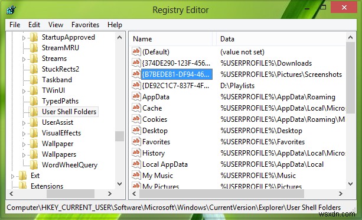Click the values pane horizontal scrollbar thumb

pos(221,193)
